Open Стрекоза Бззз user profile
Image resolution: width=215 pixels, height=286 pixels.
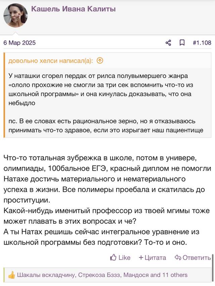point(99,275)
